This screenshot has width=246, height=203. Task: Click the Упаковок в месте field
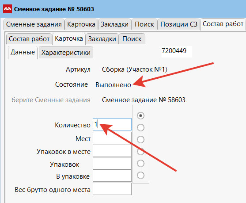[112, 151]
